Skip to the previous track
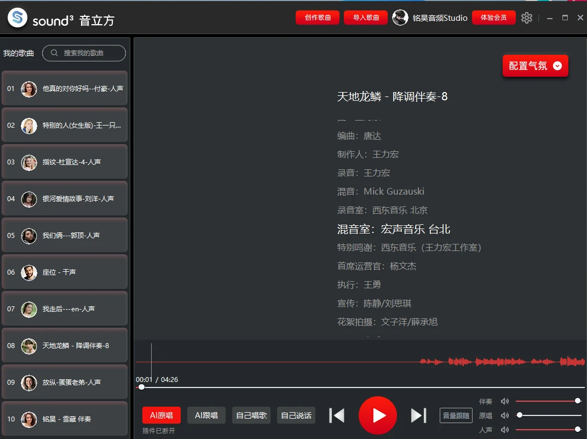This screenshot has width=587, height=439. tap(336, 415)
